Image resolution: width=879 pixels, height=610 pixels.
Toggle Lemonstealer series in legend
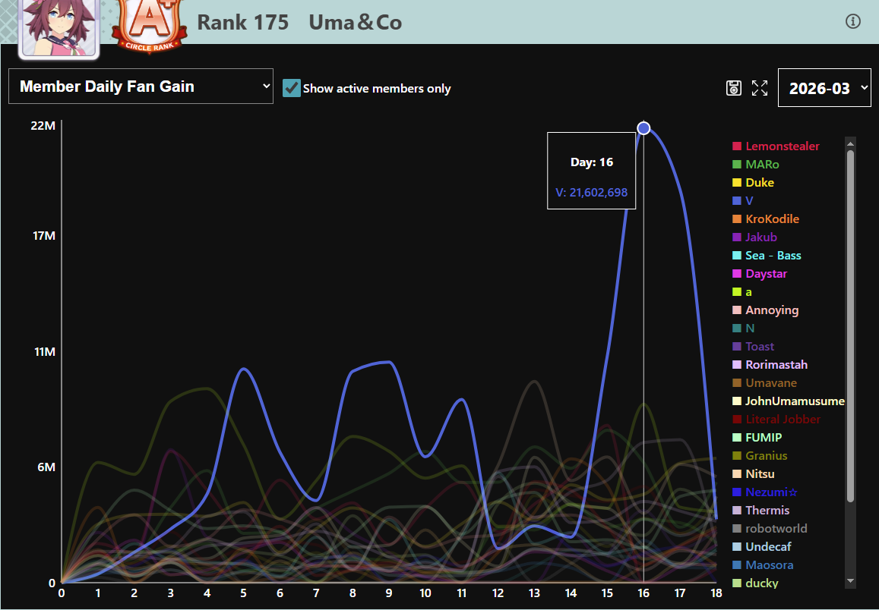coord(776,146)
